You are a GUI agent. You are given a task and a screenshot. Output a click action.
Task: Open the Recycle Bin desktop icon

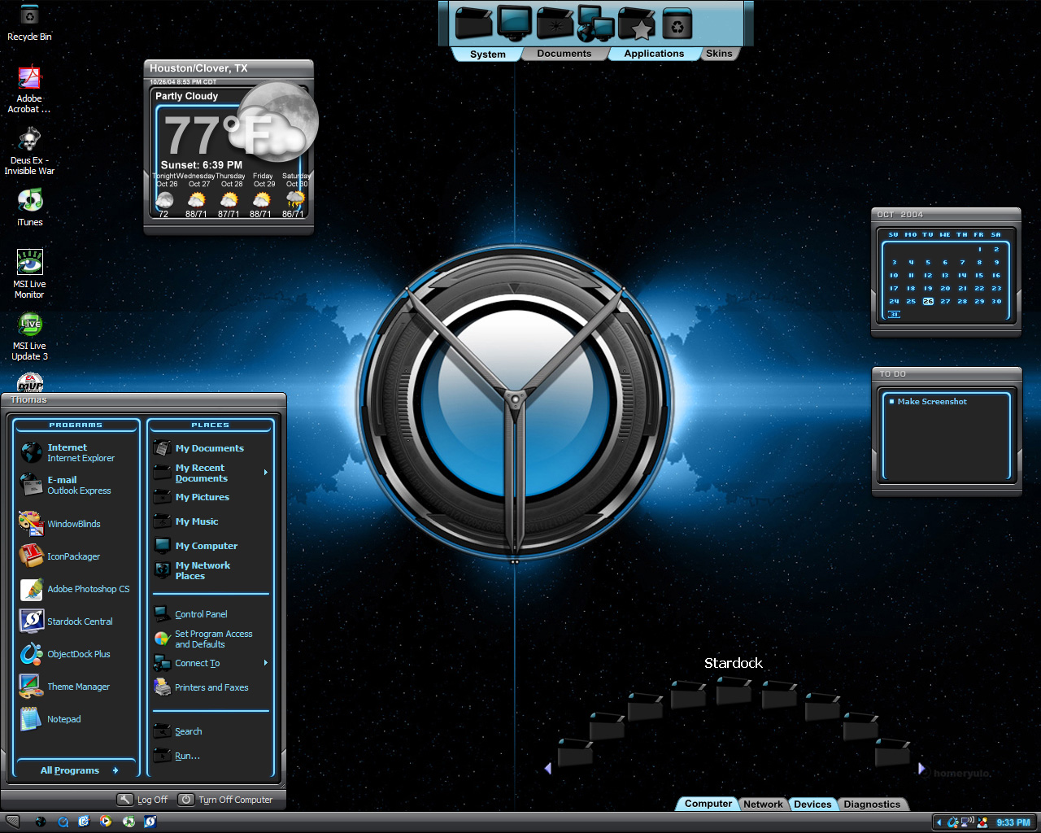(29, 23)
